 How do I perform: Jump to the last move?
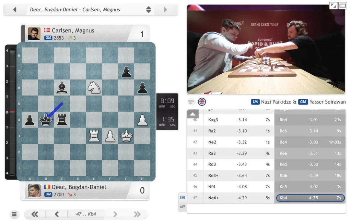[x=137, y=214]
